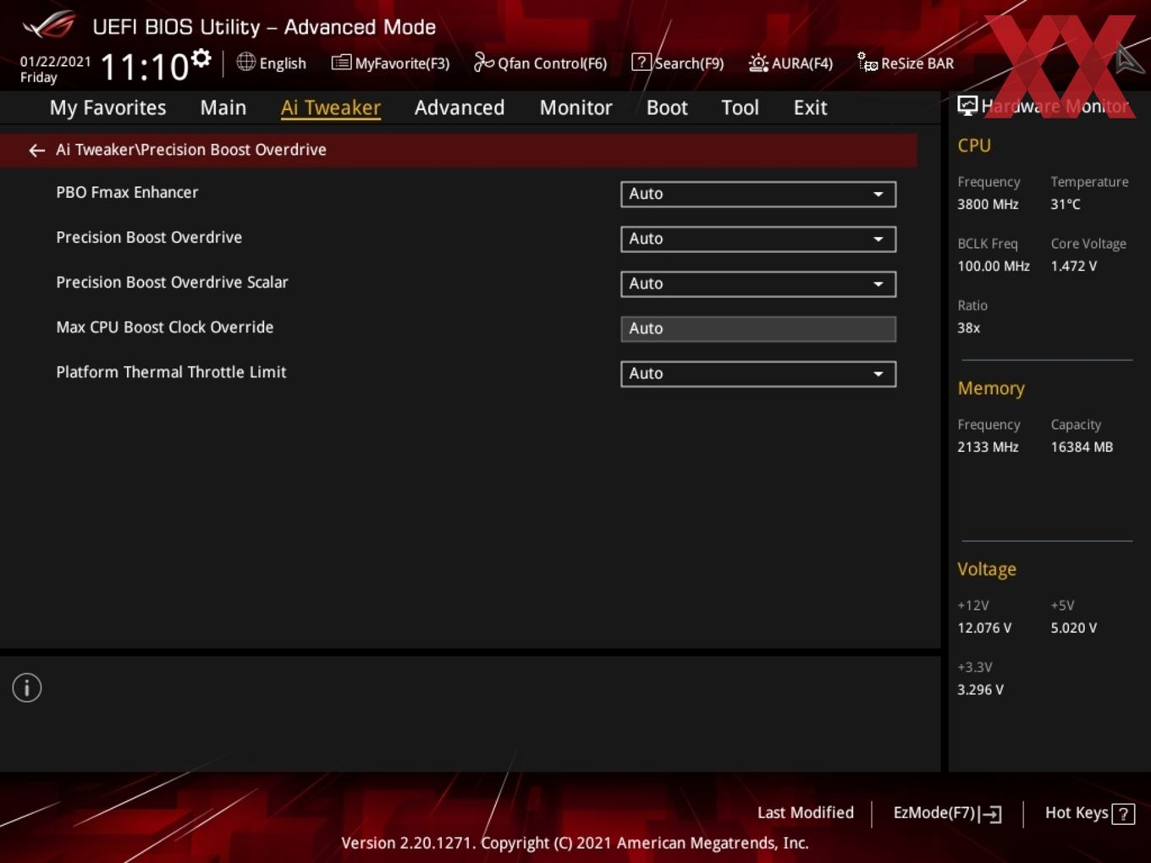Click the Search question-mark icon

(x=642, y=62)
